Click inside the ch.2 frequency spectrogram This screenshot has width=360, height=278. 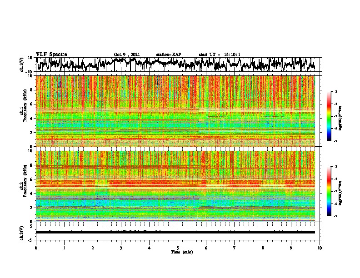175,186
